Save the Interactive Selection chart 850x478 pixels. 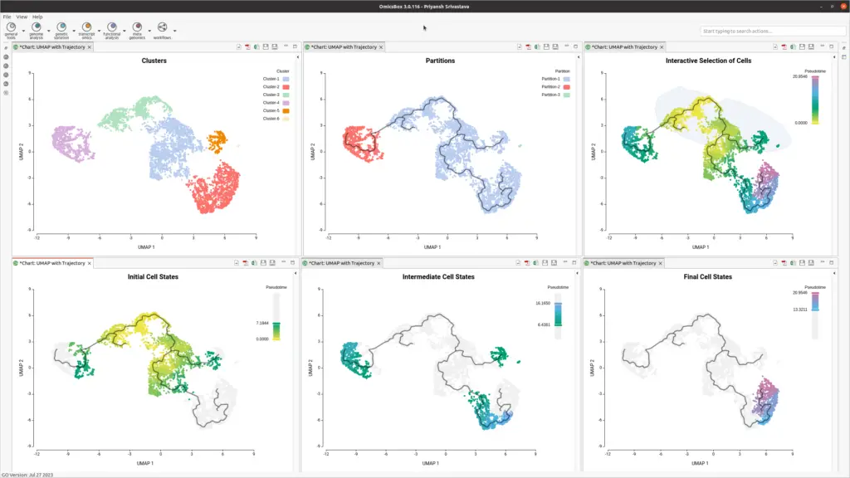click(x=802, y=47)
